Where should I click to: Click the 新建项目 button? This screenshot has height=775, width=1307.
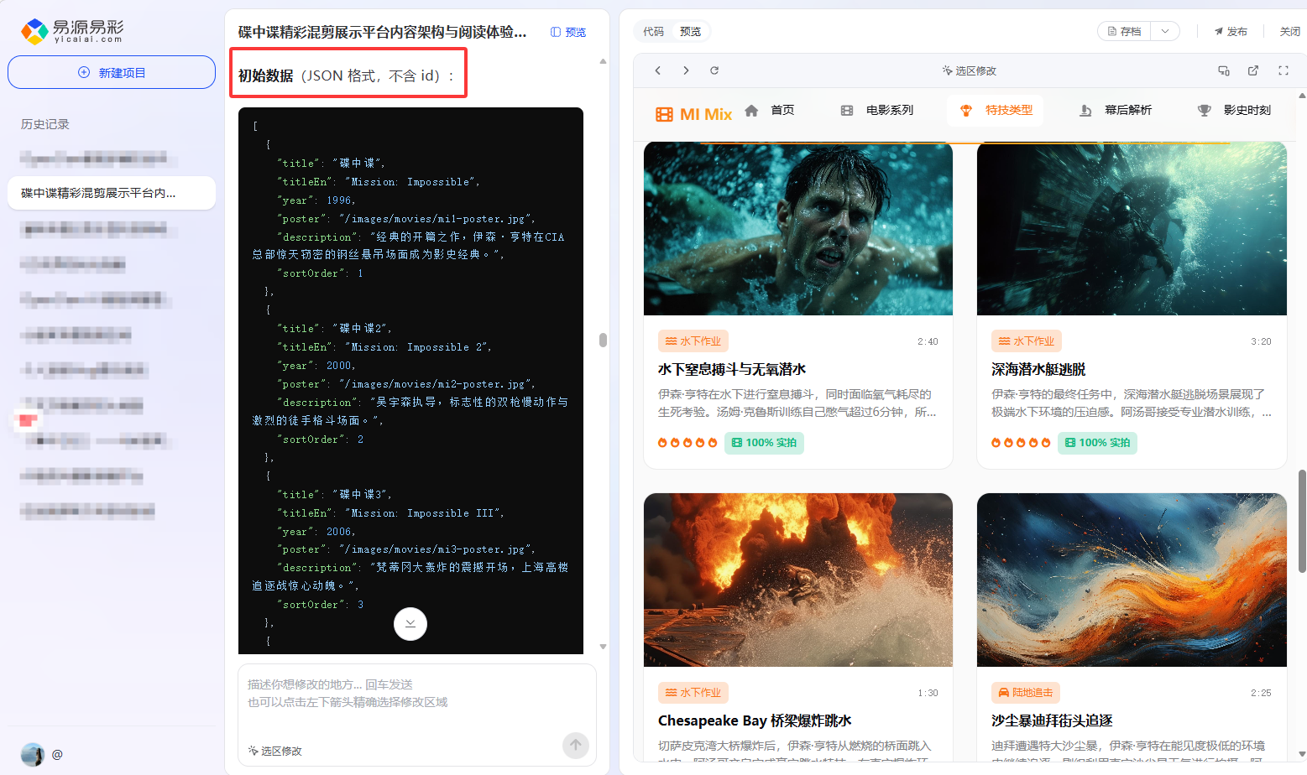coord(111,72)
